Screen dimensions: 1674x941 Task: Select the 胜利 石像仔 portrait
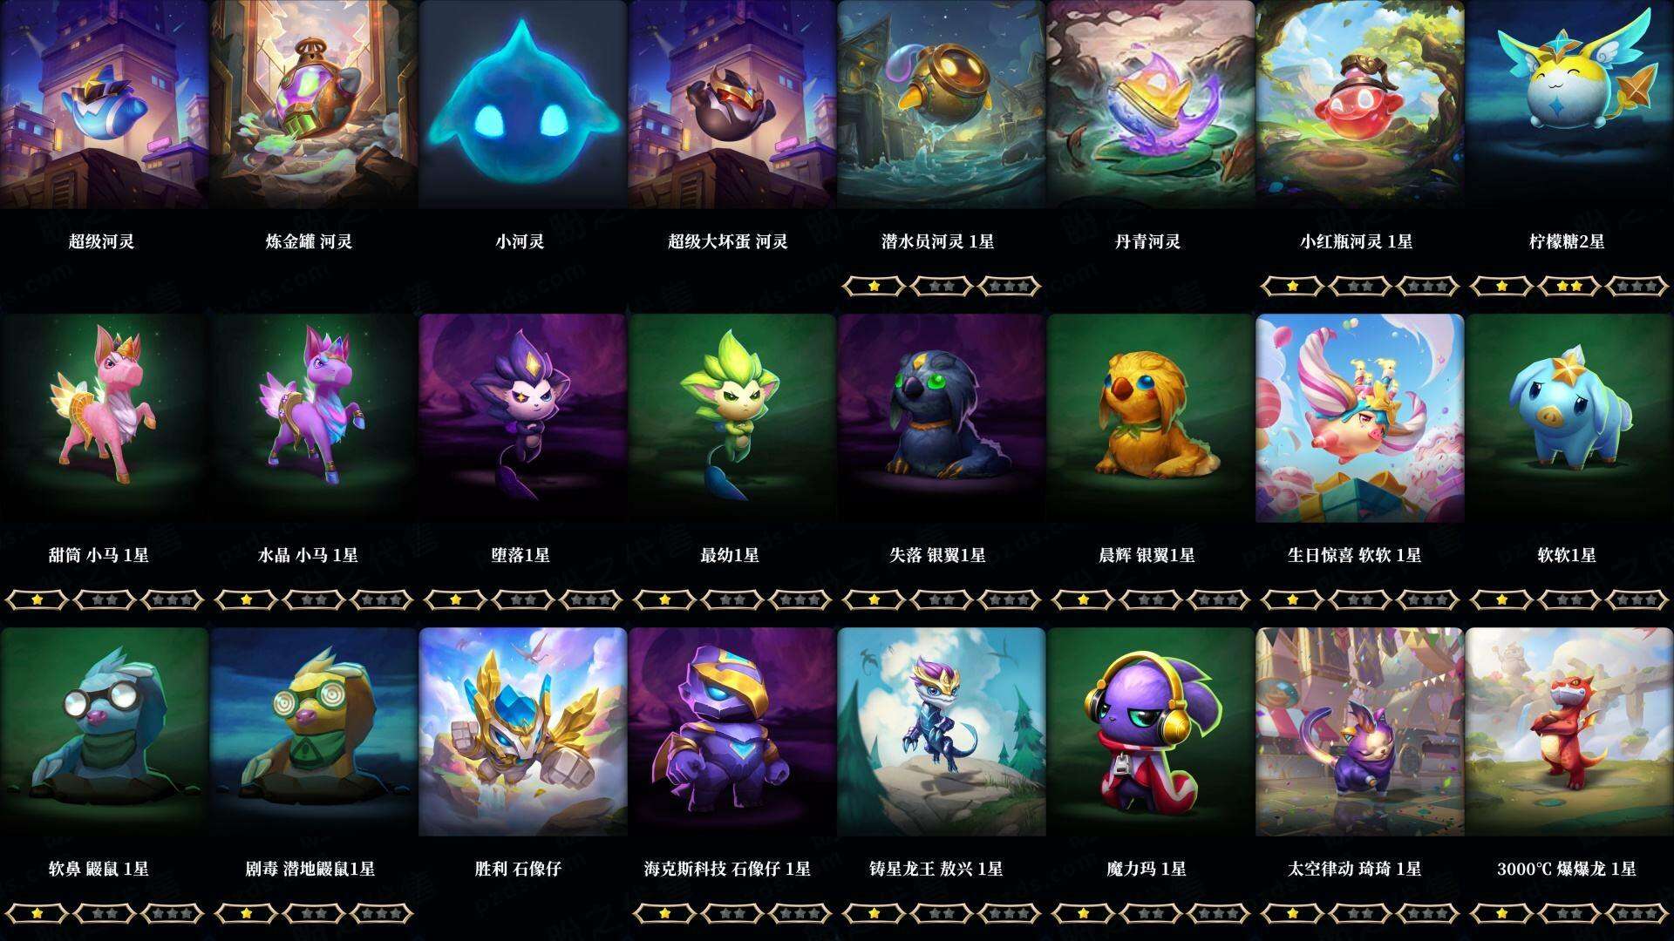coord(522,732)
